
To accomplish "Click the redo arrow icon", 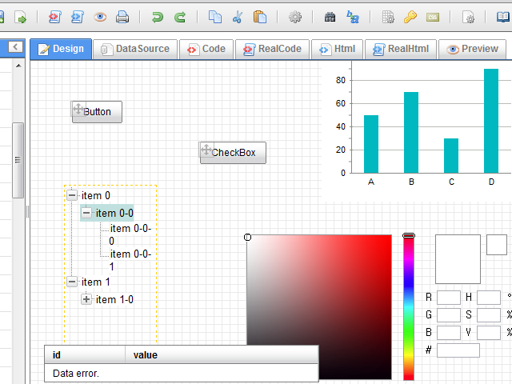I will 180,17.
